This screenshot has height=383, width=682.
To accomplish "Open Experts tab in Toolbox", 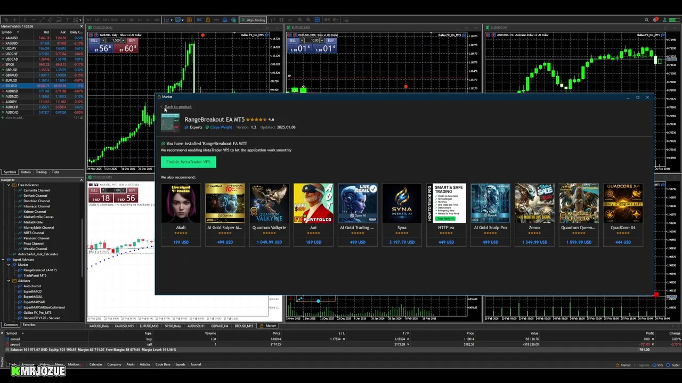I will (180, 364).
